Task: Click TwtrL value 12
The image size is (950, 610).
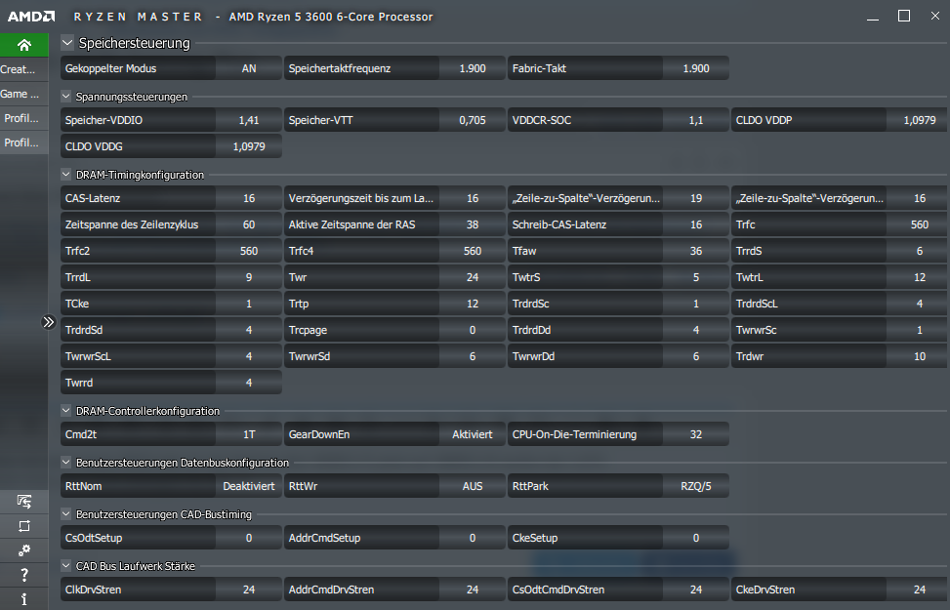Action: 919,277
